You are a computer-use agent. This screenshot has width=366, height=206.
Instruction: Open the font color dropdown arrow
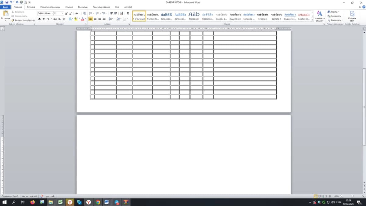coord(85,19)
